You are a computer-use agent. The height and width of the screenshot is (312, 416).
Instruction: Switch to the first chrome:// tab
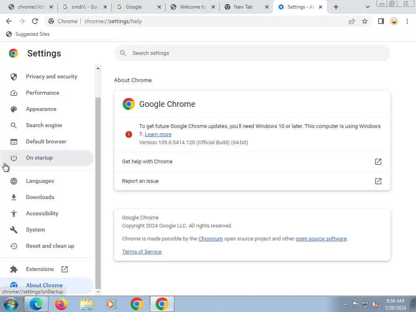[30, 7]
